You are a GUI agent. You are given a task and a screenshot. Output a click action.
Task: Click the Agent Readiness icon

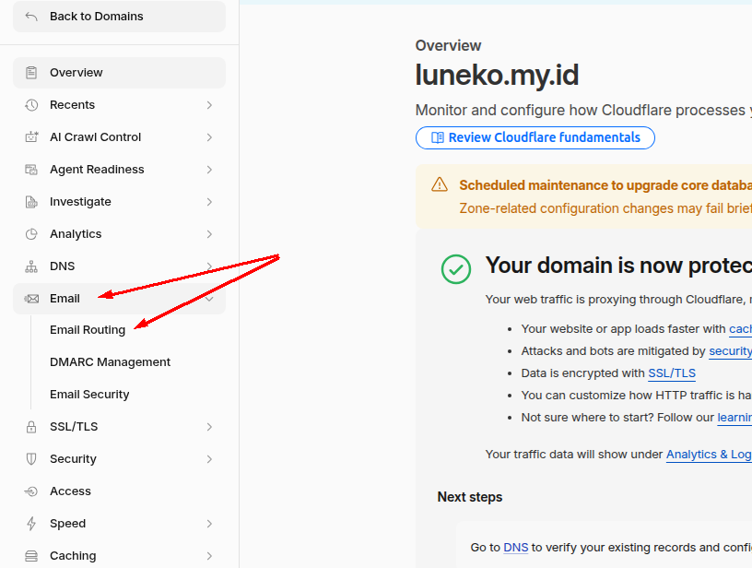tap(31, 170)
